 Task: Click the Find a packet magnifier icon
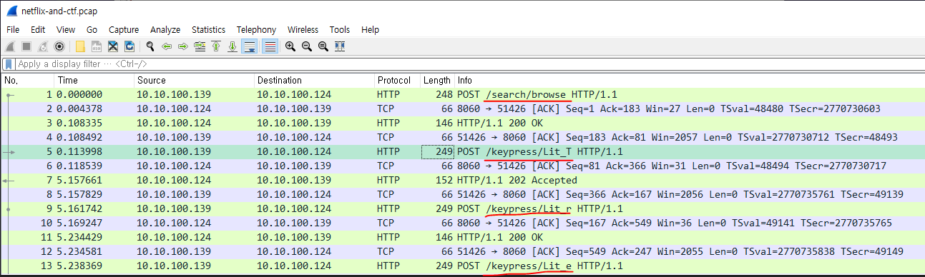[150, 46]
